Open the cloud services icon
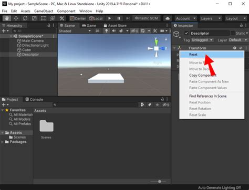 click(168, 18)
